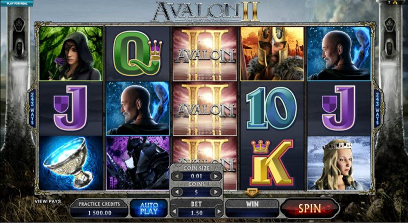408x223 pixels.
Task: Increase the number of coins
Action: point(215,192)
